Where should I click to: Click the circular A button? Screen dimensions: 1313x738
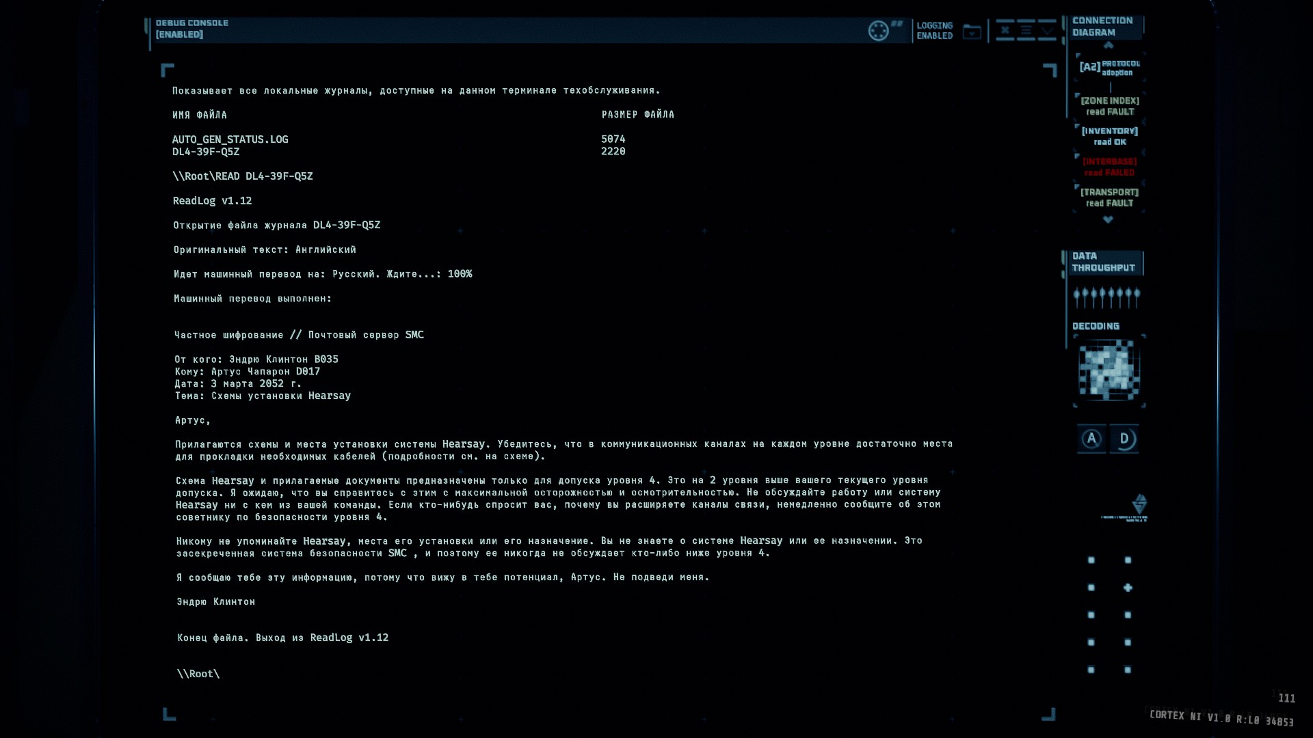[x=1091, y=439]
